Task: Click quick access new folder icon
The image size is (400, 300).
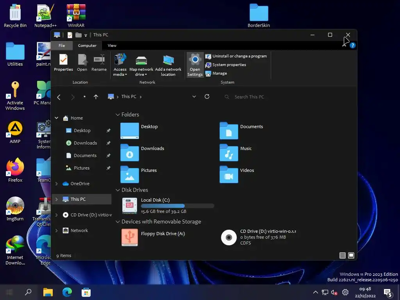Action: pos(79,35)
